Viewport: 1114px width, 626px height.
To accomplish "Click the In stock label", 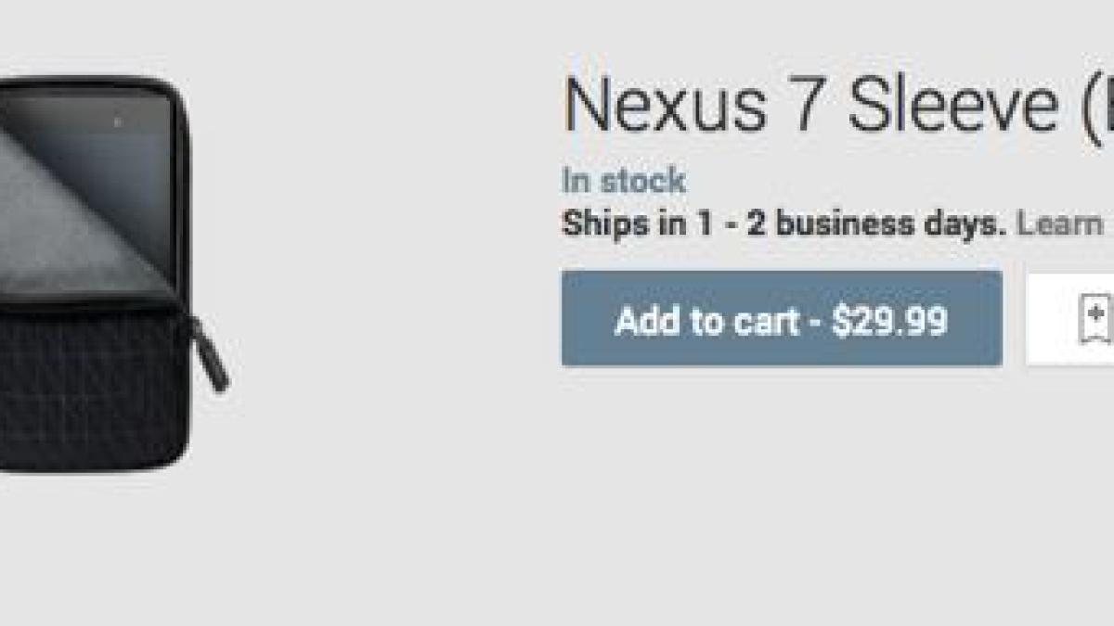I will click(x=622, y=179).
